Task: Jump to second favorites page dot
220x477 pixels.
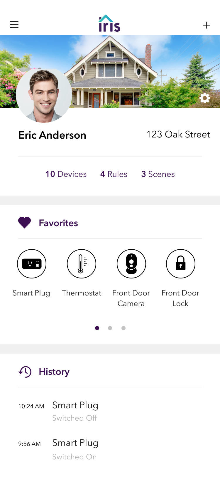Action: click(x=110, y=328)
